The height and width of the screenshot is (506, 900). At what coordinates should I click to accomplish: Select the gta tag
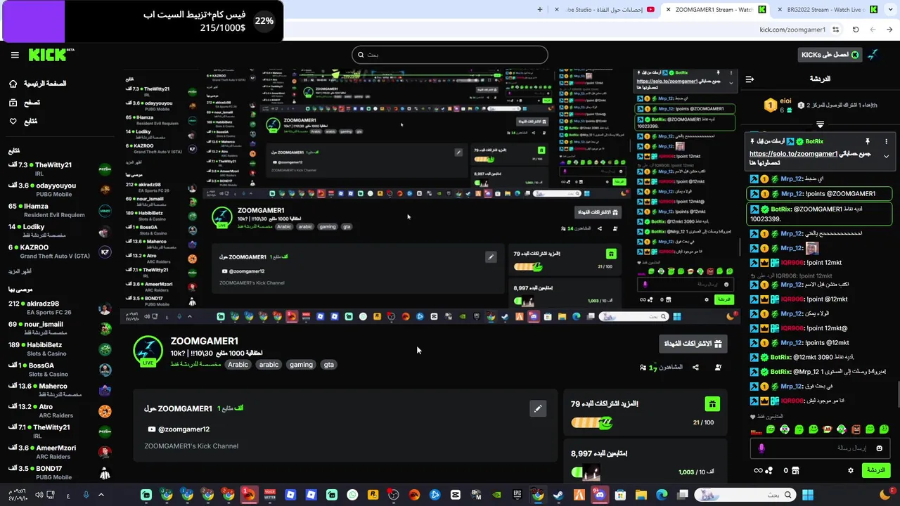tap(328, 365)
